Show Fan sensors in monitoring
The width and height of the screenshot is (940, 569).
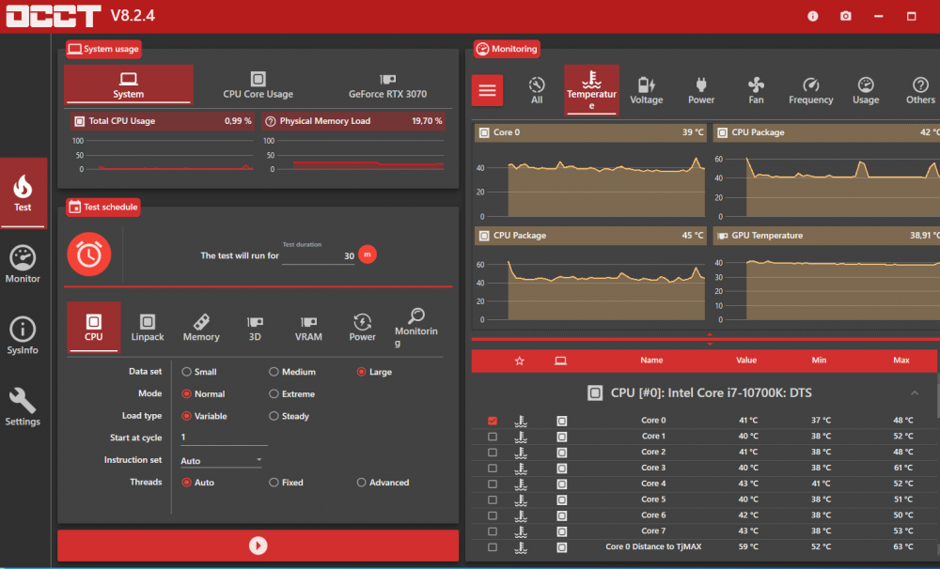pyautogui.click(x=756, y=90)
